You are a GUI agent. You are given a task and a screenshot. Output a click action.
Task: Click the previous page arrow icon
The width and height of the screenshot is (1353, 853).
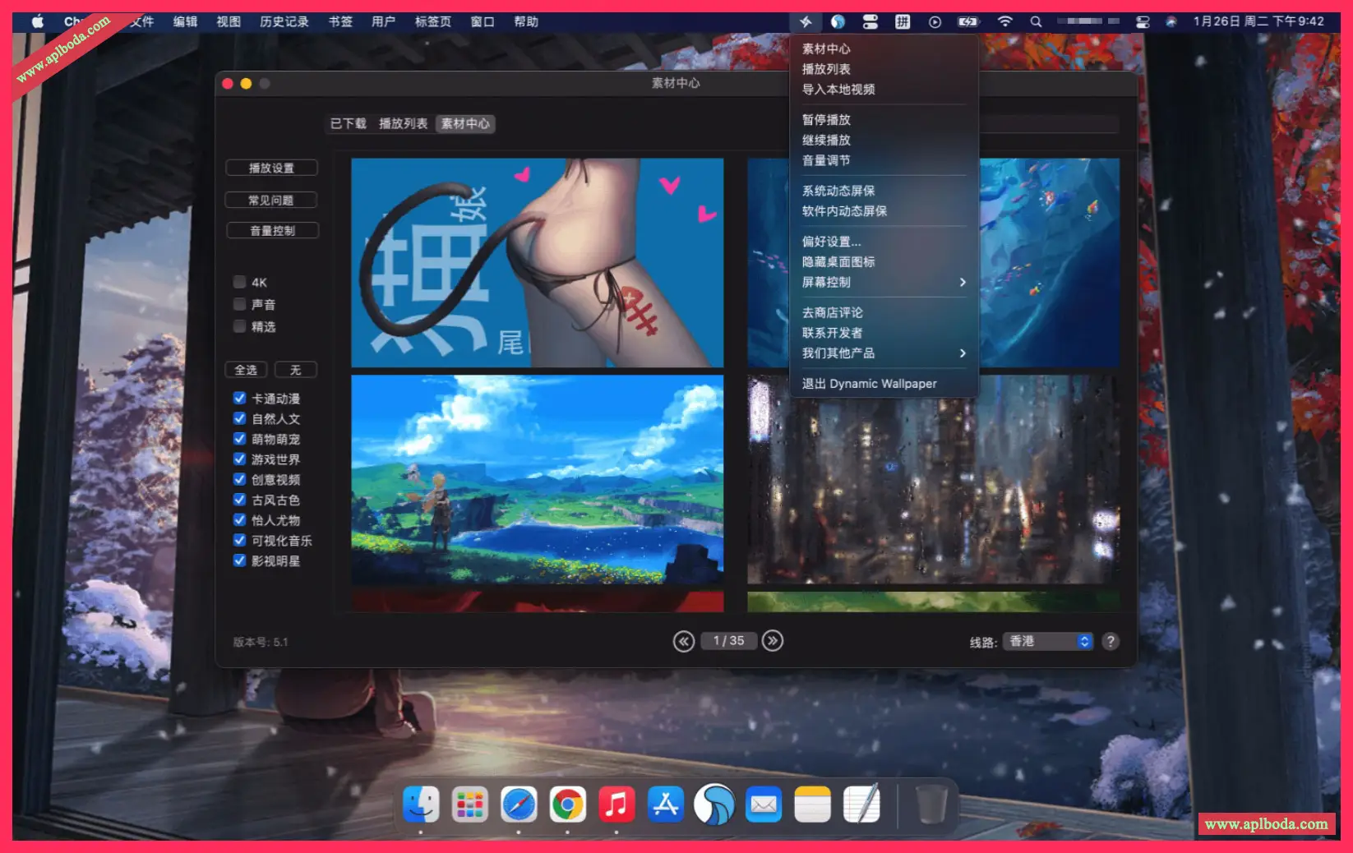click(x=684, y=641)
